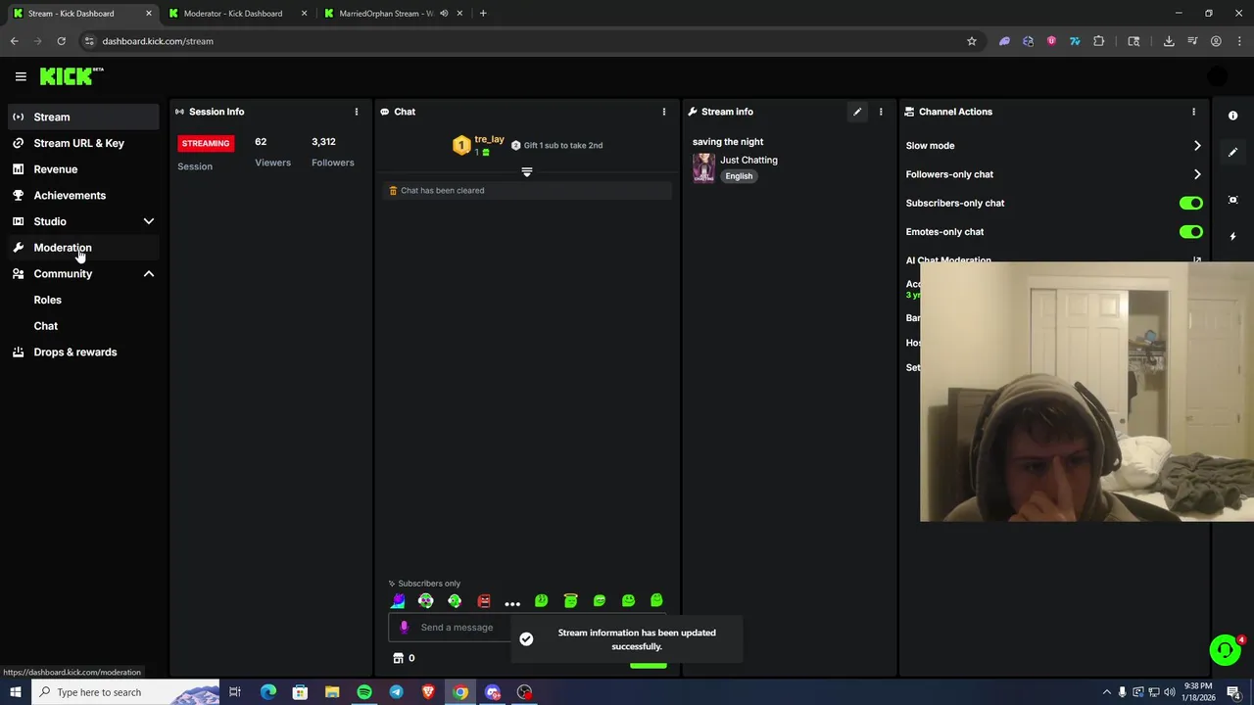Open Stream in the sidebar
Image resolution: width=1254 pixels, height=705 pixels.
(x=82, y=117)
